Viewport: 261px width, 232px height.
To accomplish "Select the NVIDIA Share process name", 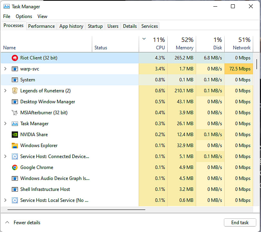I will tap(34, 135).
